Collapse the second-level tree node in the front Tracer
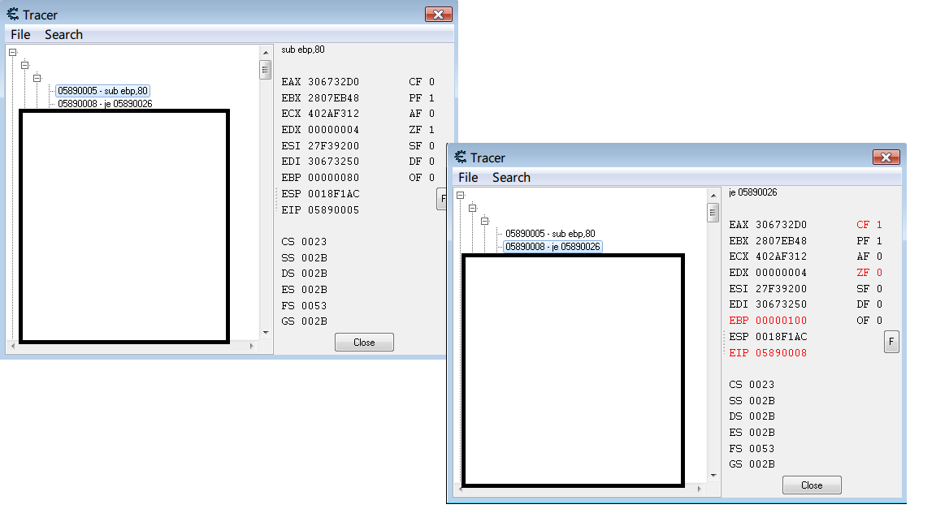The width and height of the screenshot is (936, 526). click(472, 208)
